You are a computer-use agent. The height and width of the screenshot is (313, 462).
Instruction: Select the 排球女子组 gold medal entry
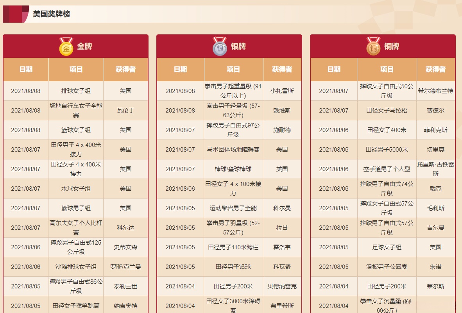[76, 91]
